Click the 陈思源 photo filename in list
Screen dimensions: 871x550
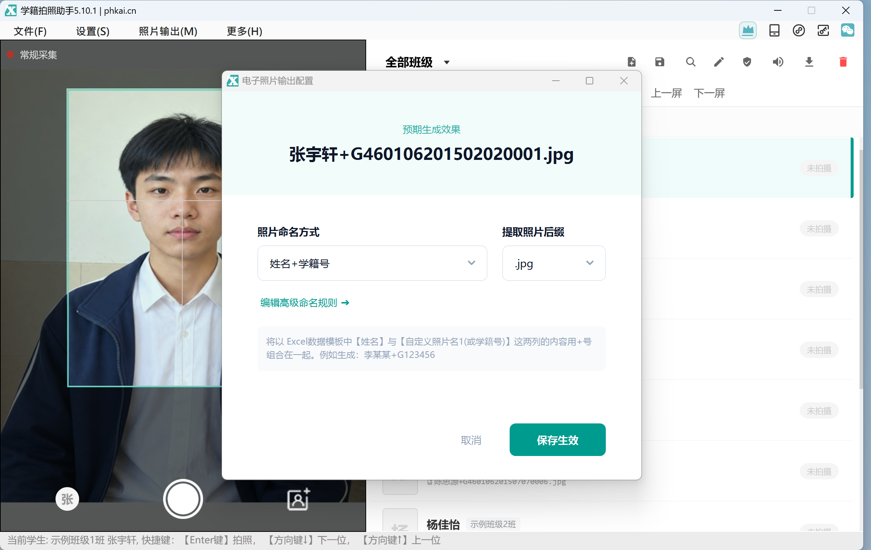pyautogui.click(x=496, y=482)
